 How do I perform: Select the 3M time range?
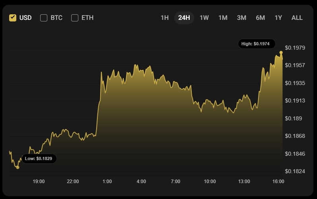[241, 18]
